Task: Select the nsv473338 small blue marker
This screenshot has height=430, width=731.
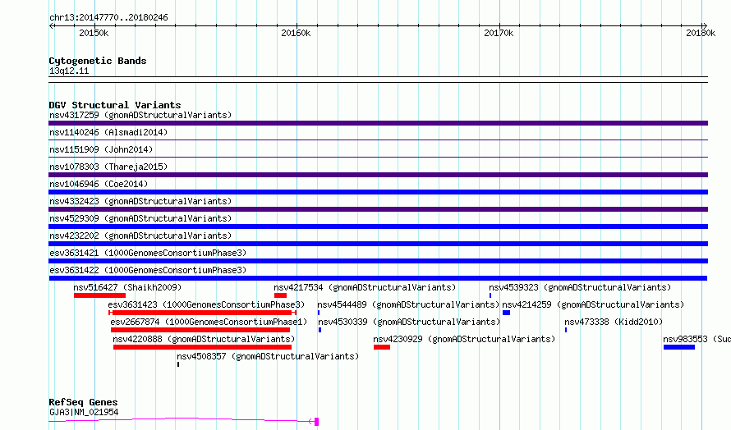Action: [x=566, y=330]
